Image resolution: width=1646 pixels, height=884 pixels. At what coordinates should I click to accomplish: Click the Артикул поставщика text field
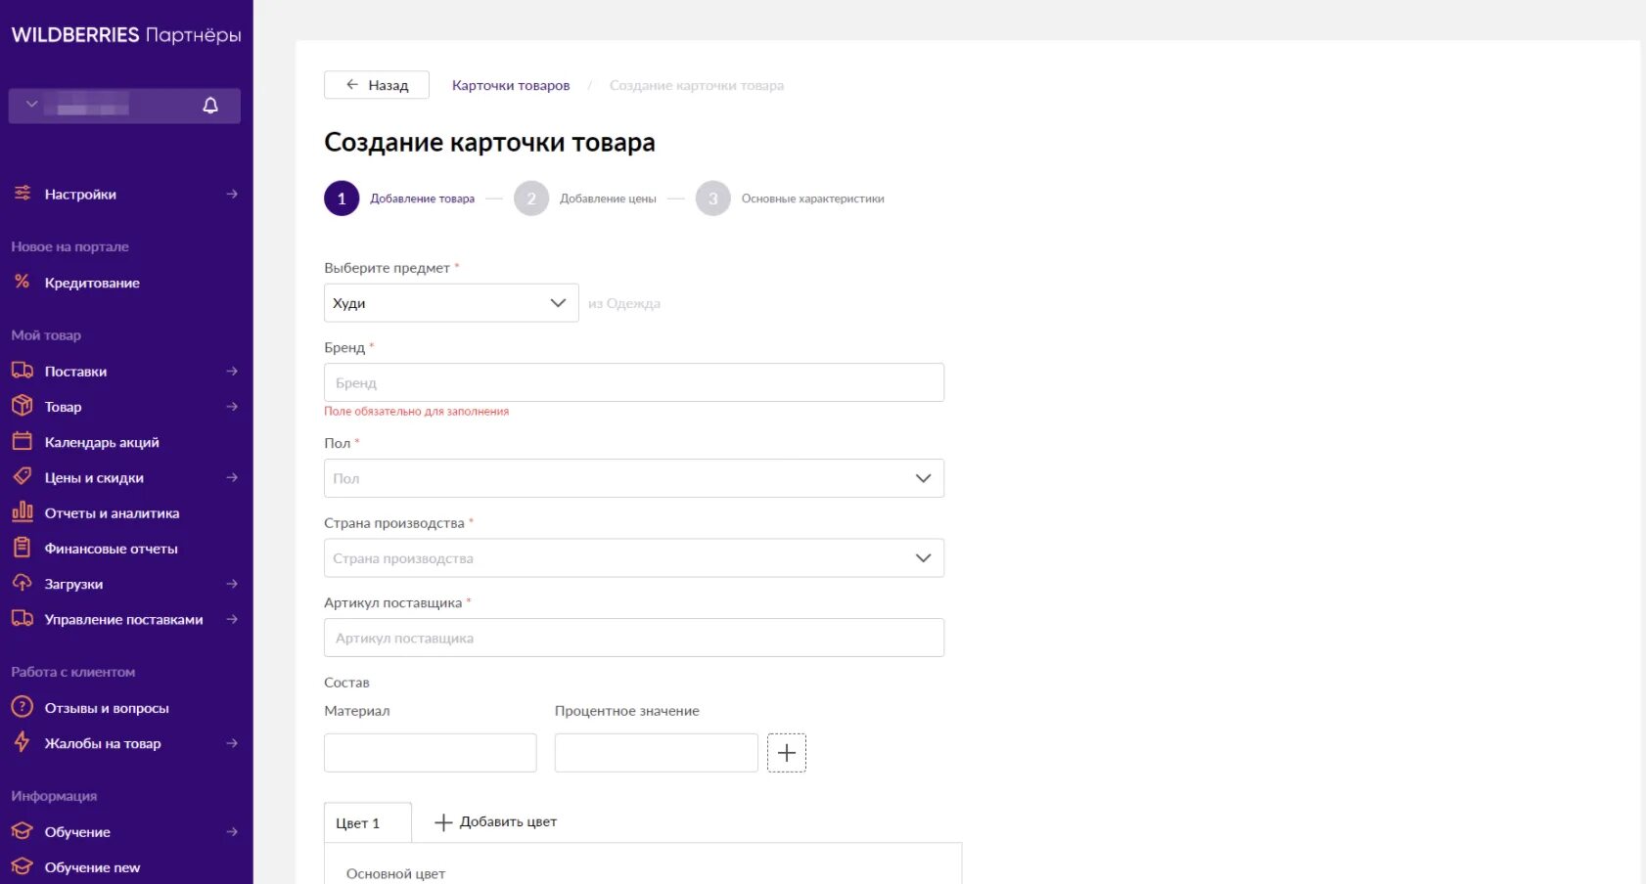pyautogui.click(x=633, y=638)
